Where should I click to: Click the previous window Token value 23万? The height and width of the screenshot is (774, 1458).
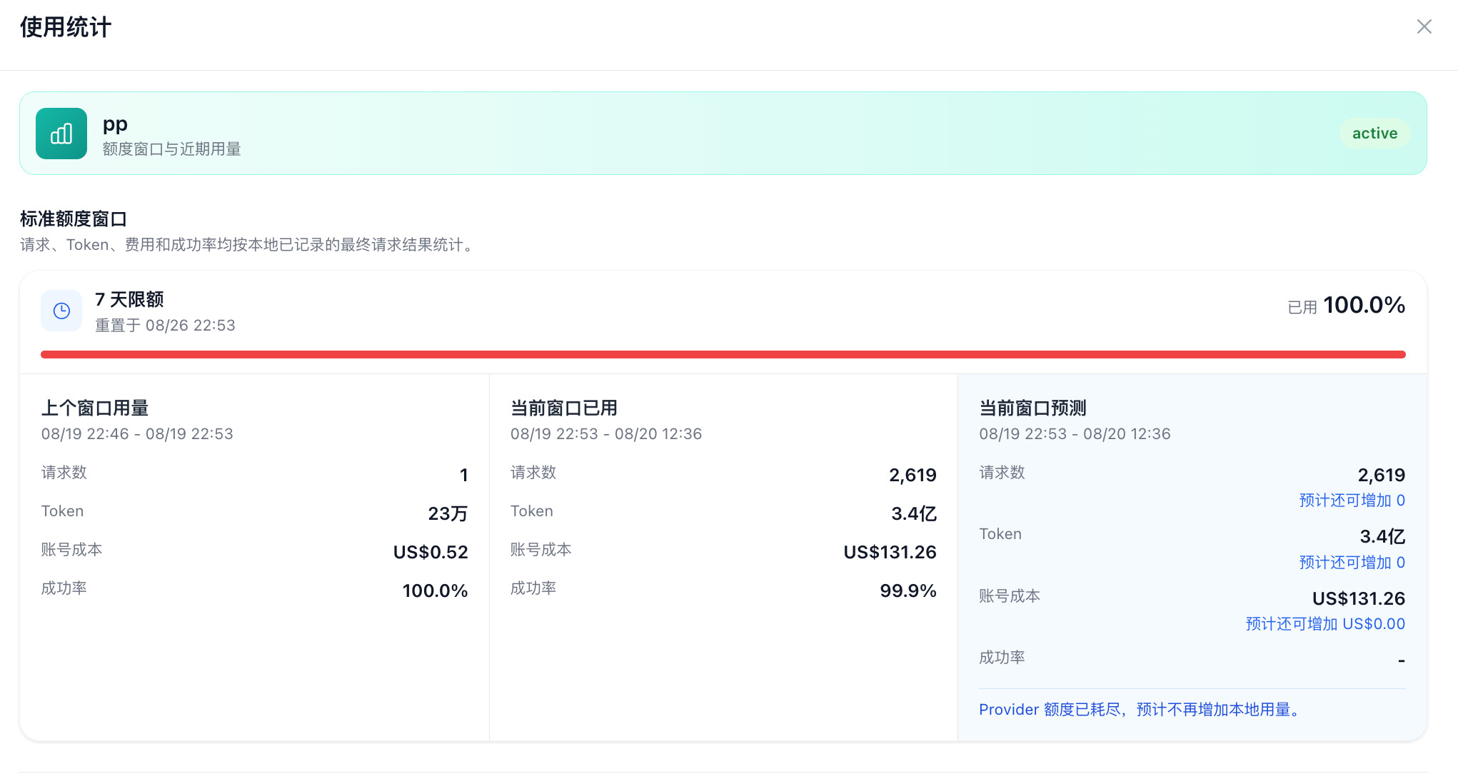[448, 513]
